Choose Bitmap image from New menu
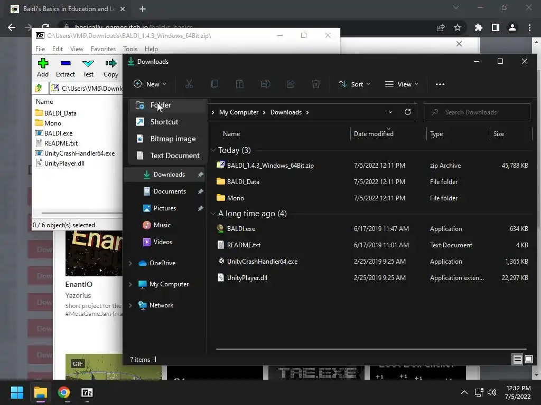 (167, 139)
